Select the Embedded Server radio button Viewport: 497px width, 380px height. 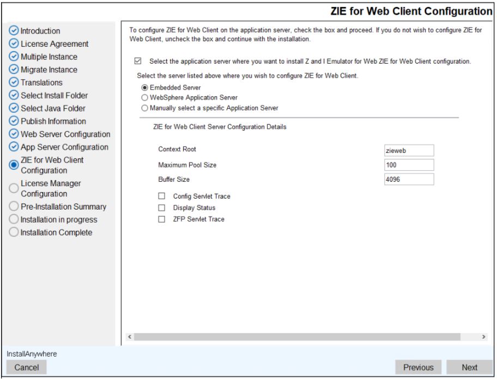[144, 88]
